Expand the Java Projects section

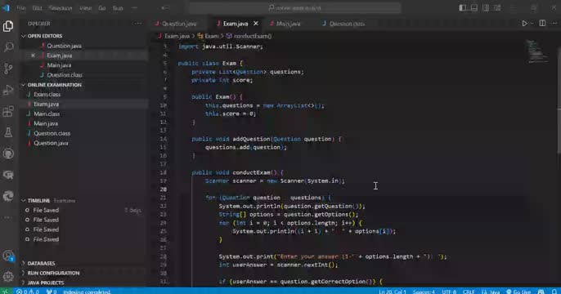[x=46, y=283]
